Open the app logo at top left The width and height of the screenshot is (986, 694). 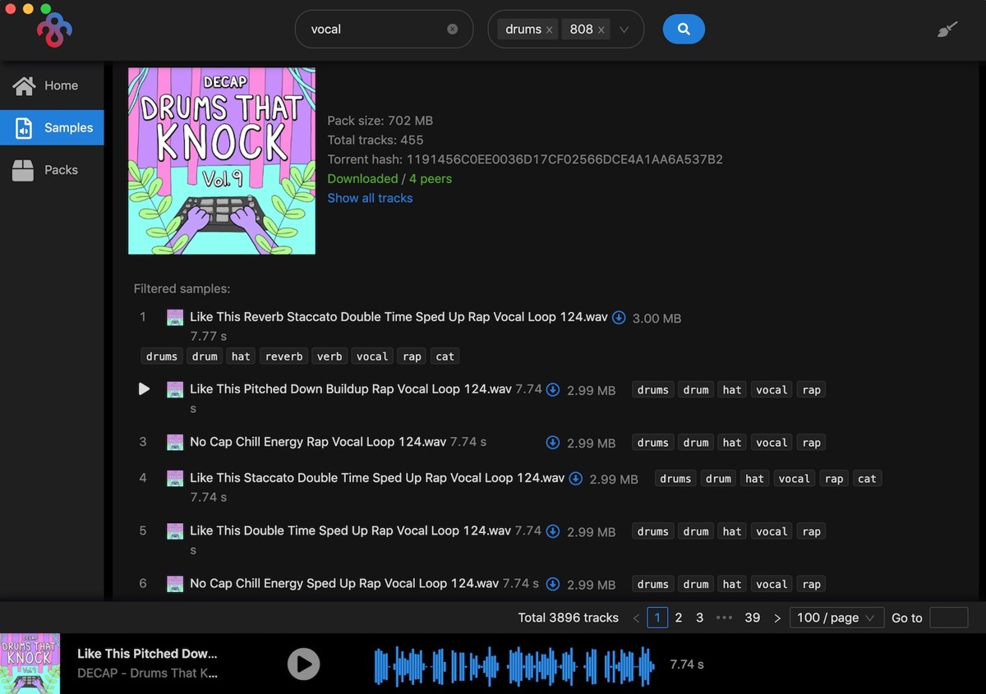54,30
